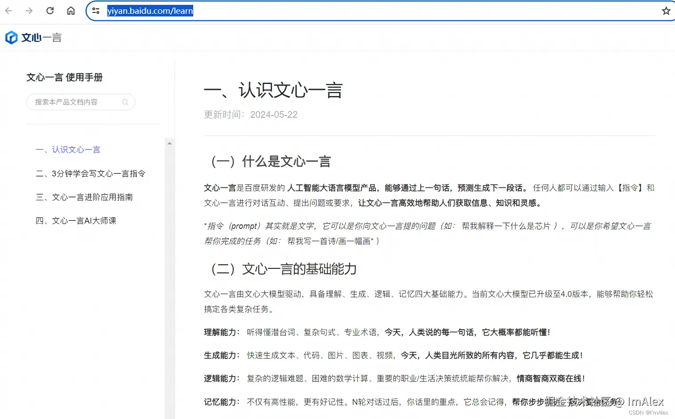Open chapter 三、文心一言进阶应用指南
The height and width of the screenshot is (419, 675).
pos(85,197)
